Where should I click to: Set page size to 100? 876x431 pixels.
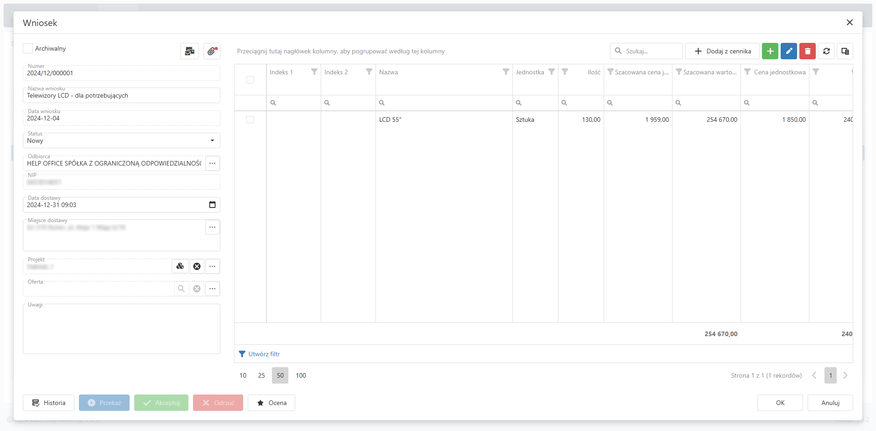tap(301, 375)
